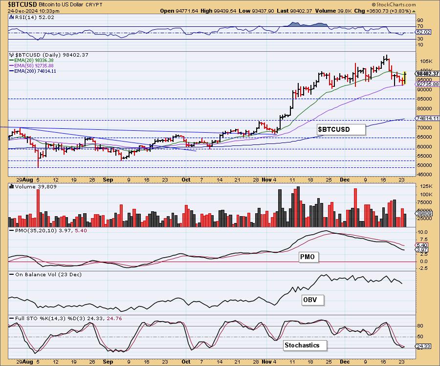Image resolution: width=440 pixels, height=366 pixels.
Task: Click the 125K volume axis label
Action: click(x=426, y=186)
